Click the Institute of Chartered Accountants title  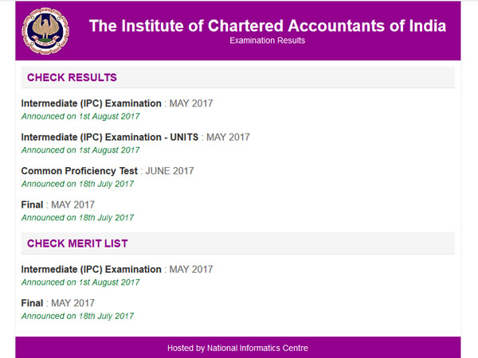pos(267,25)
